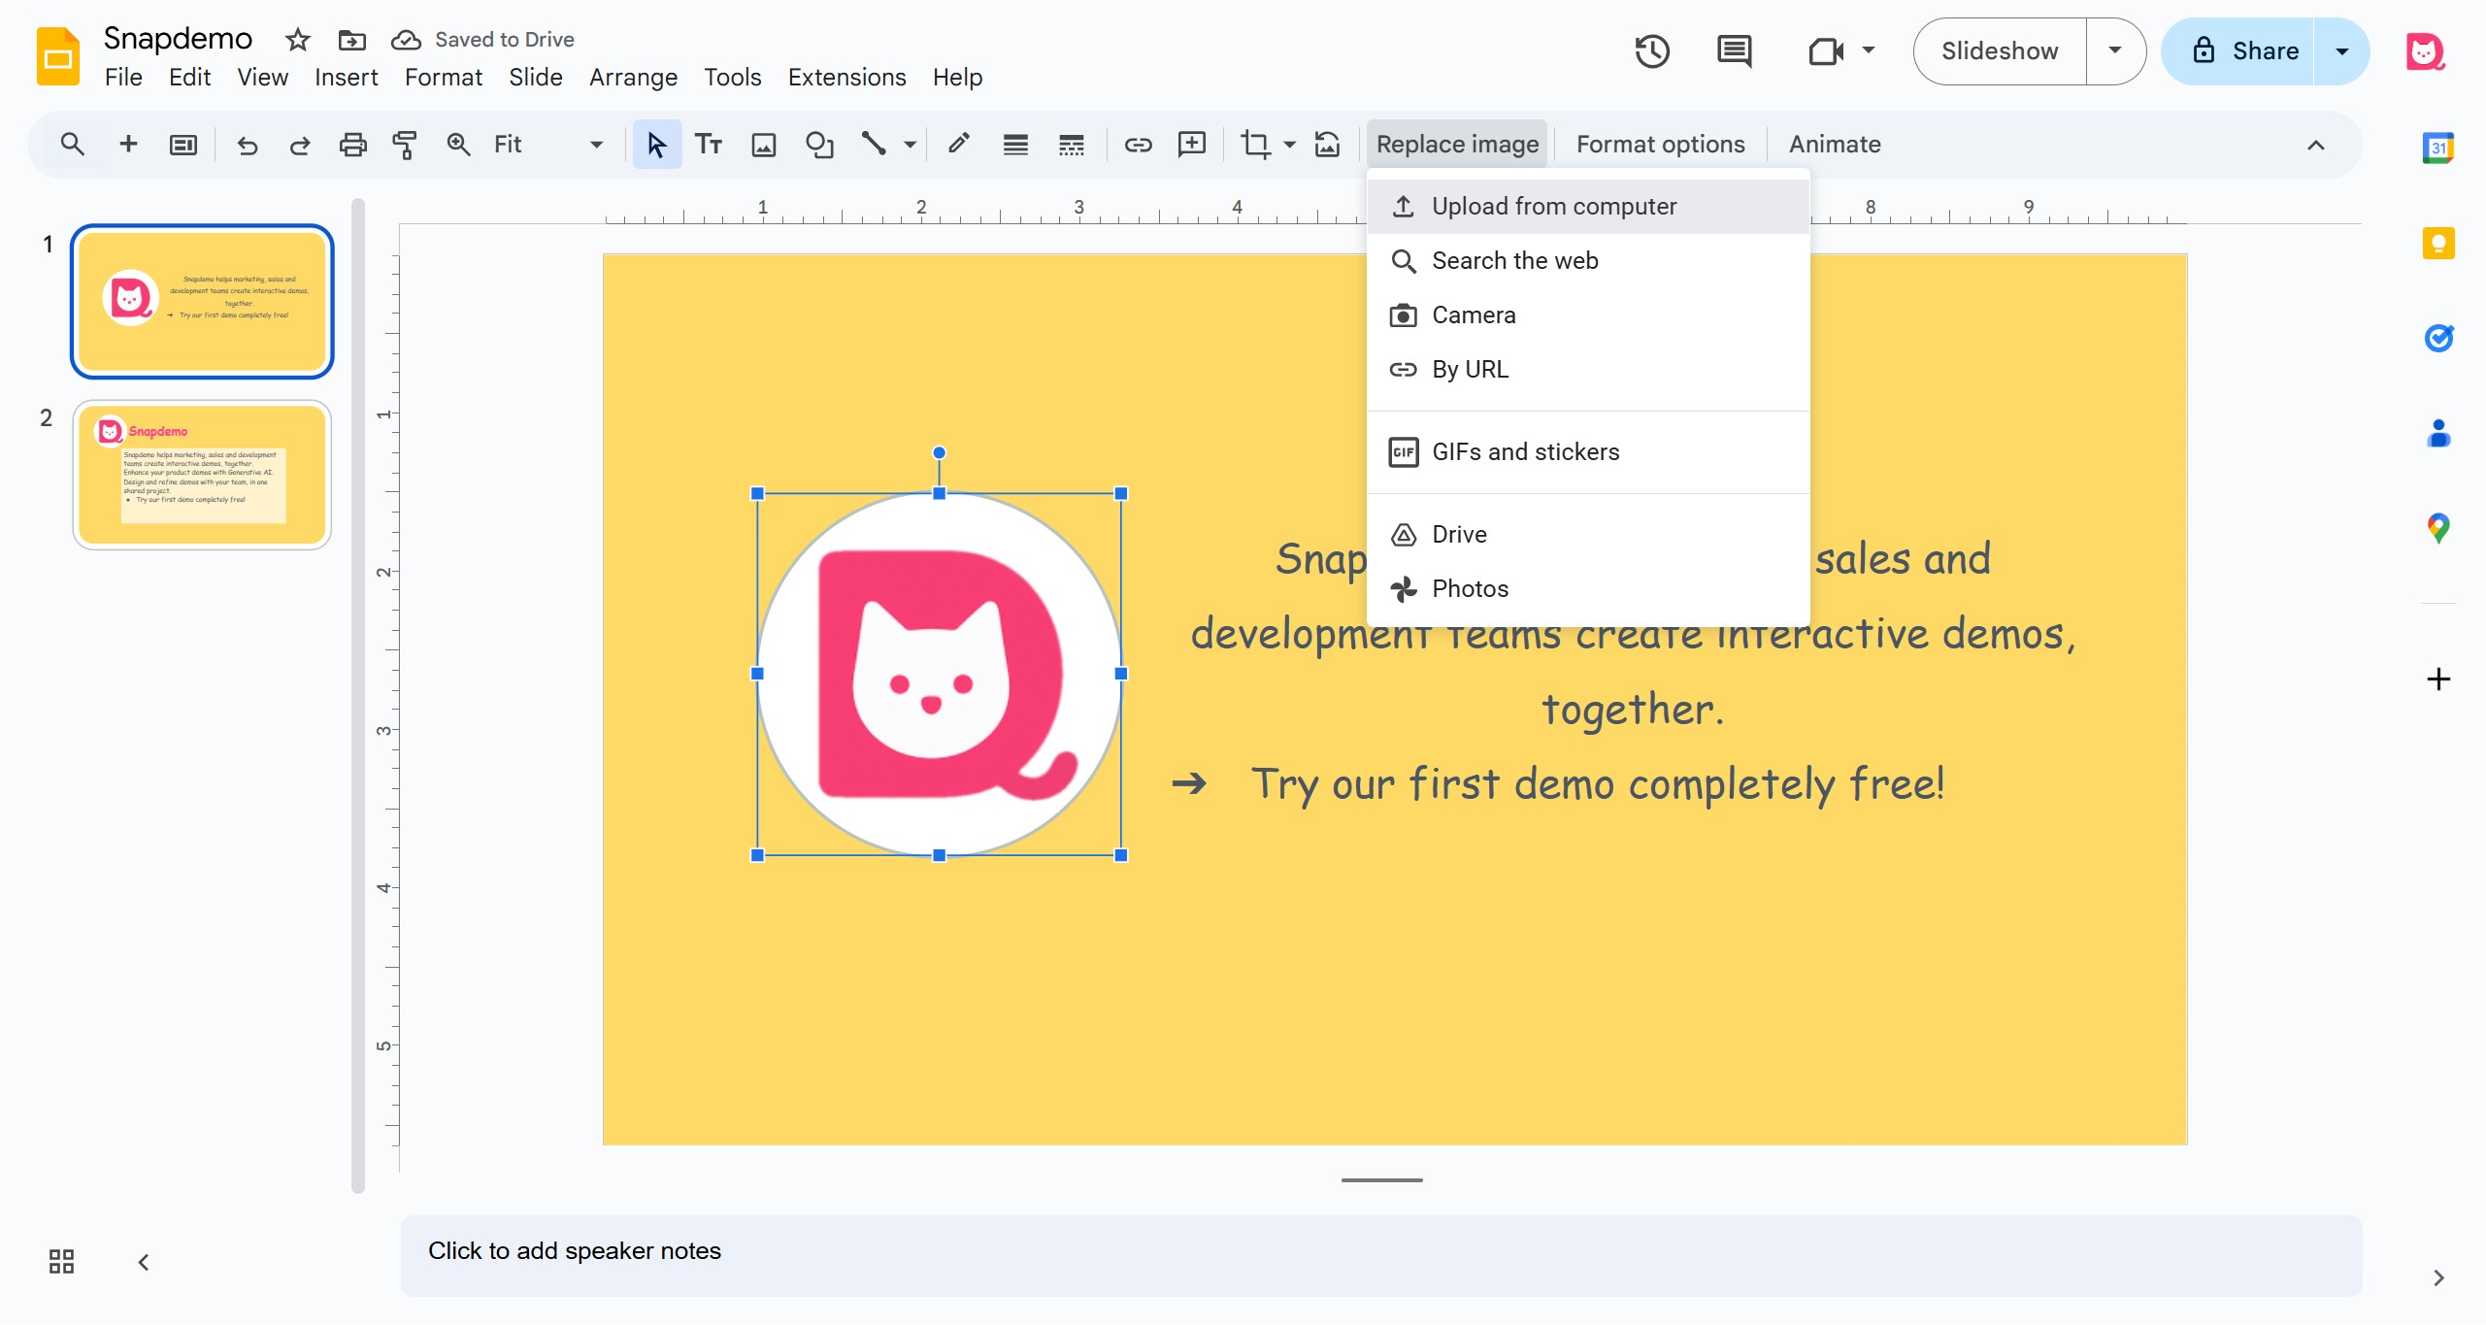Select By URL option
This screenshot has height=1325, width=2486.
pos(1588,369)
